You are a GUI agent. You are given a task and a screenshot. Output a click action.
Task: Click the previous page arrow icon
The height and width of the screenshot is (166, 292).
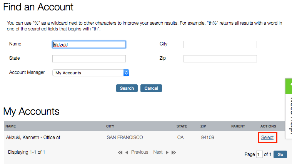(x=127, y=153)
